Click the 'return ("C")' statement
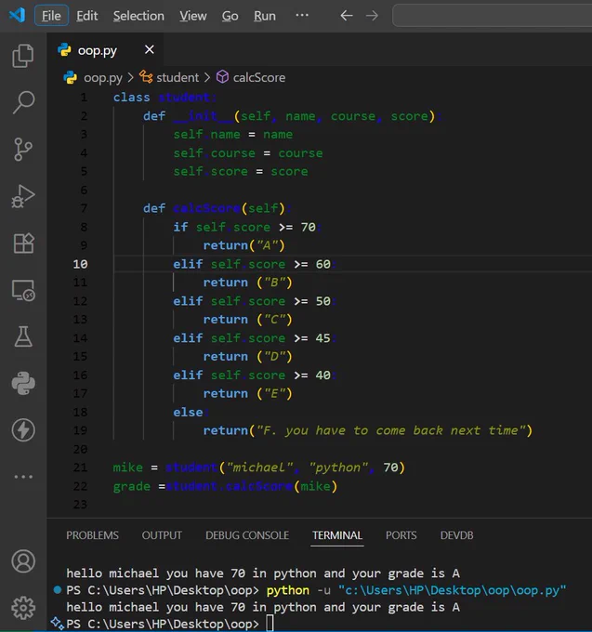This screenshot has height=632, width=592. click(x=247, y=320)
